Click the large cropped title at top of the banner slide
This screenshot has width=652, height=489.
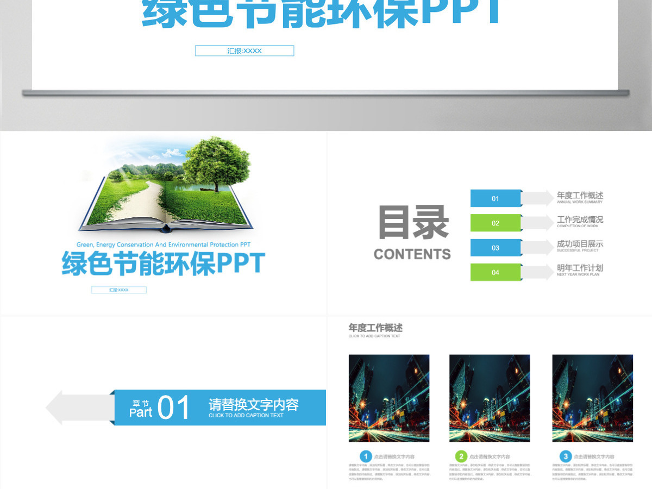coord(322,14)
